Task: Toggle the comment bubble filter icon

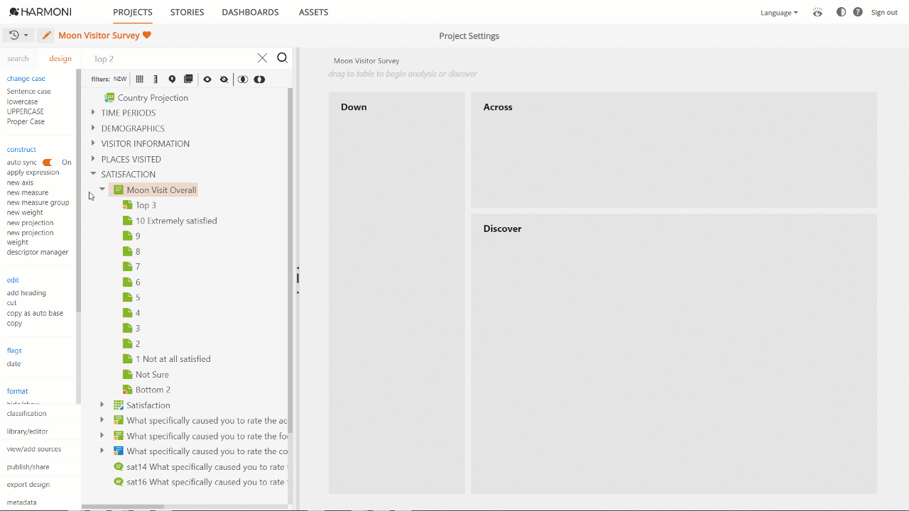Action: coord(172,79)
